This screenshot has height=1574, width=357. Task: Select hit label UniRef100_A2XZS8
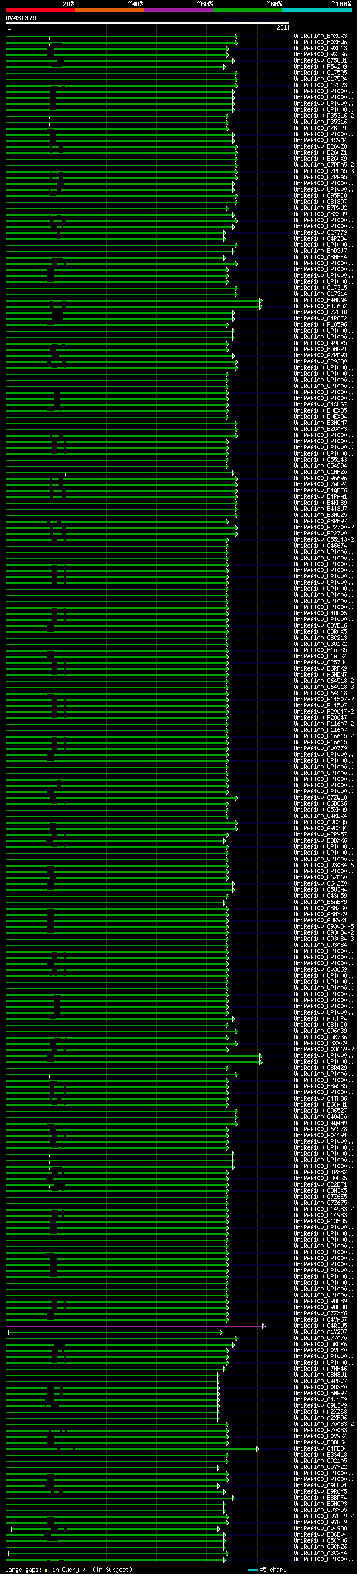320,1412
